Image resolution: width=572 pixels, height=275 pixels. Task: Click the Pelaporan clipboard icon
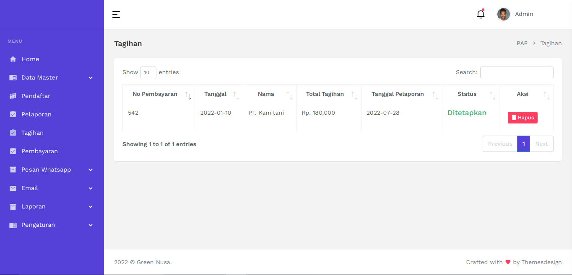13,114
